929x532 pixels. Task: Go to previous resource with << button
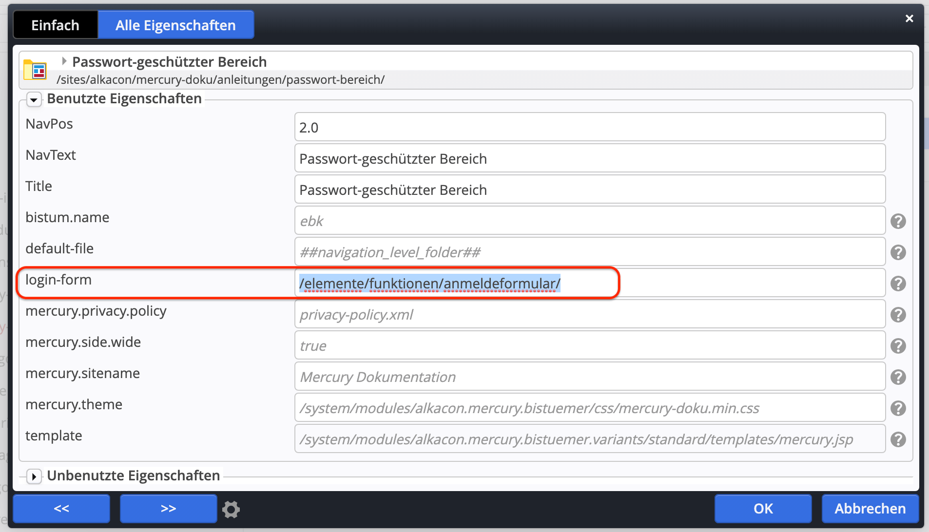61,509
